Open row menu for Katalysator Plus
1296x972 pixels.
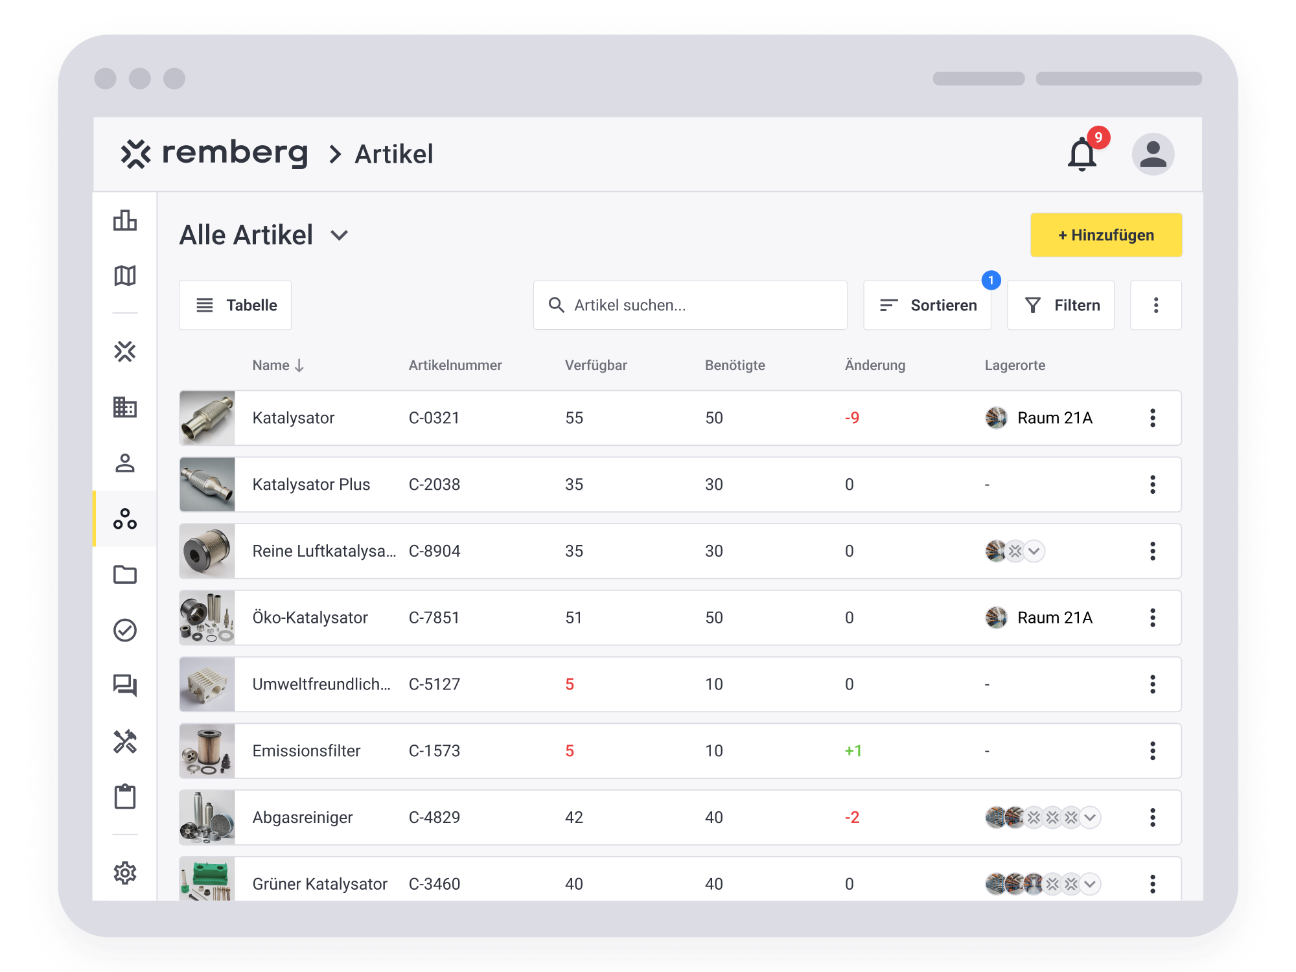1153,485
